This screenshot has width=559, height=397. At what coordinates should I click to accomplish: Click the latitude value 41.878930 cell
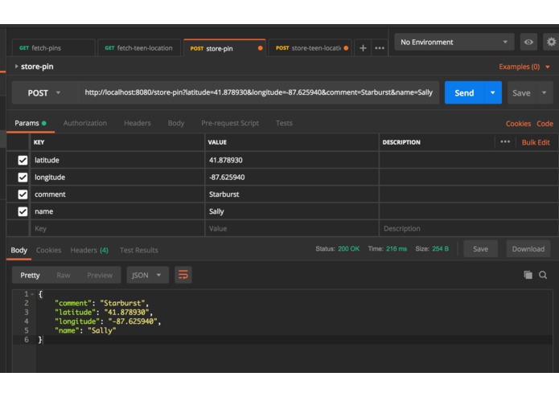coord(292,160)
